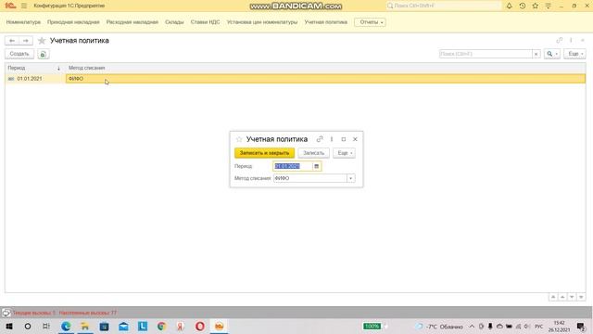Close the Учетная политика dialog
The width and height of the screenshot is (593, 334).
tap(355, 139)
